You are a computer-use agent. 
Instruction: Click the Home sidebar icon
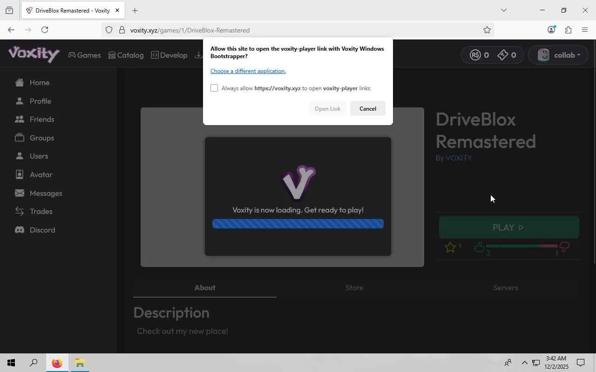(20, 82)
